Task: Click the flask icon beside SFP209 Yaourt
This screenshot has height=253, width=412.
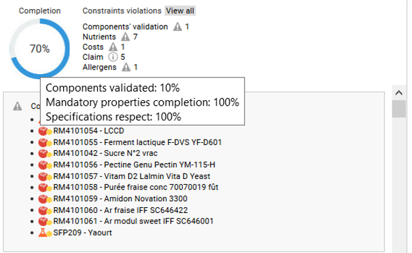Action: tap(43, 232)
